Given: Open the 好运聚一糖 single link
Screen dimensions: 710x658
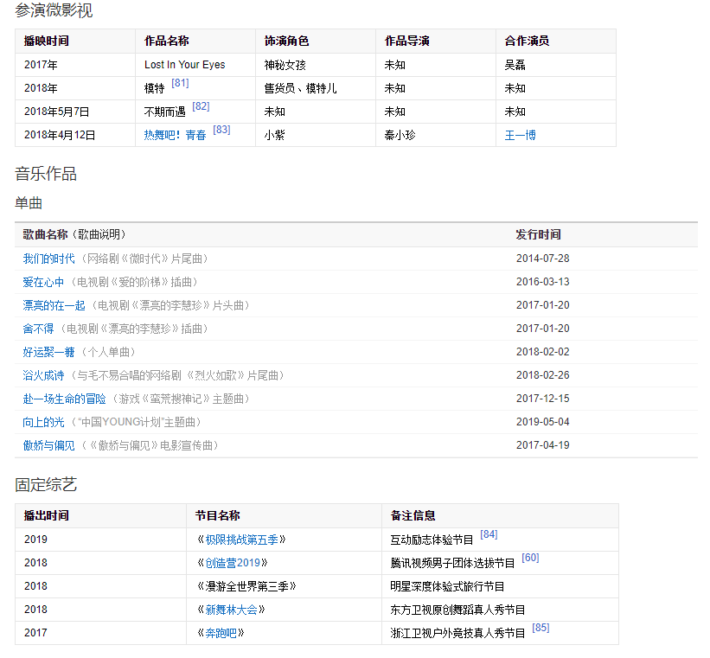Looking at the screenshot, I should pos(48,352).
